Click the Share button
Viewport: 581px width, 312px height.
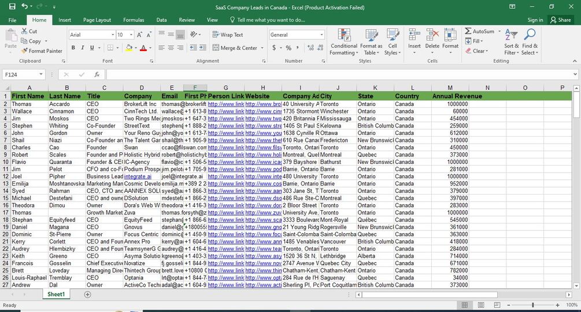click(x=561, y=20)
